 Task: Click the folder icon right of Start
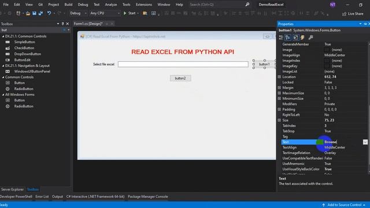point(145,13)
